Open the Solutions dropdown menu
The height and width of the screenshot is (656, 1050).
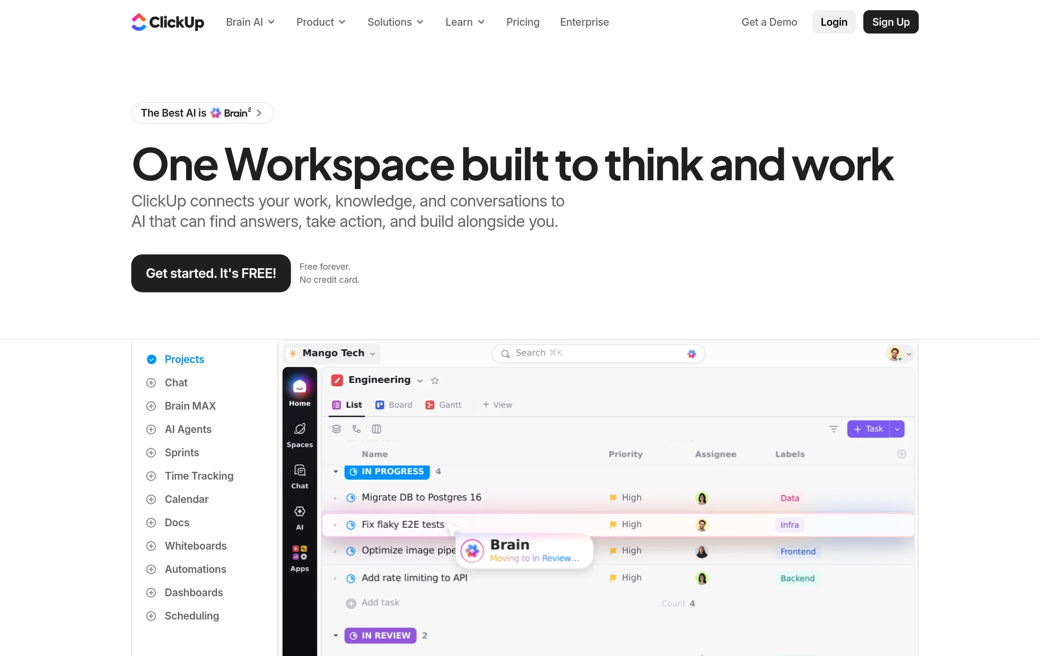click(x=395, y=22)
